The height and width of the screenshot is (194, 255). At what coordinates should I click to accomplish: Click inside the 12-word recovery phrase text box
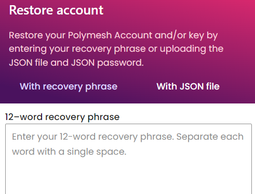pos(128,159)
